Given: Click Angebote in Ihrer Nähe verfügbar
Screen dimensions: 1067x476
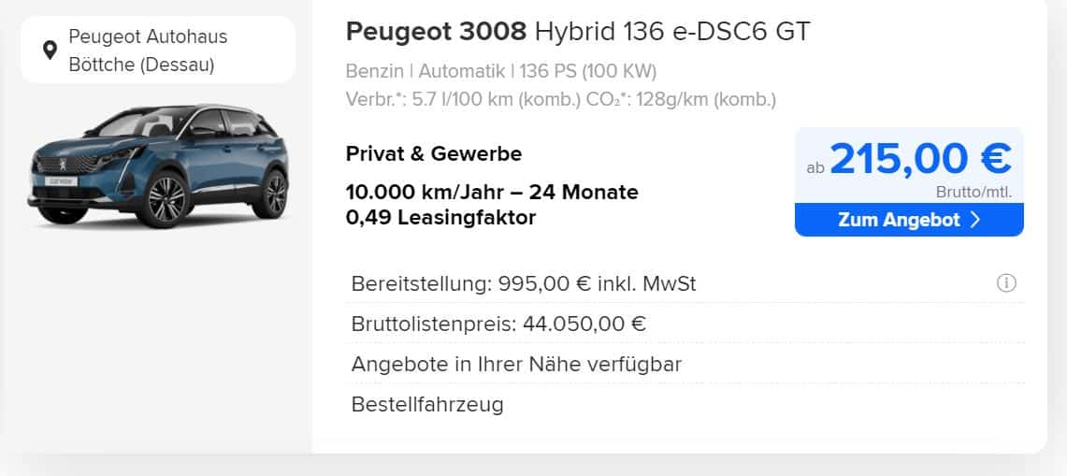Looking at the screenshot, I should tap(516, 365).
